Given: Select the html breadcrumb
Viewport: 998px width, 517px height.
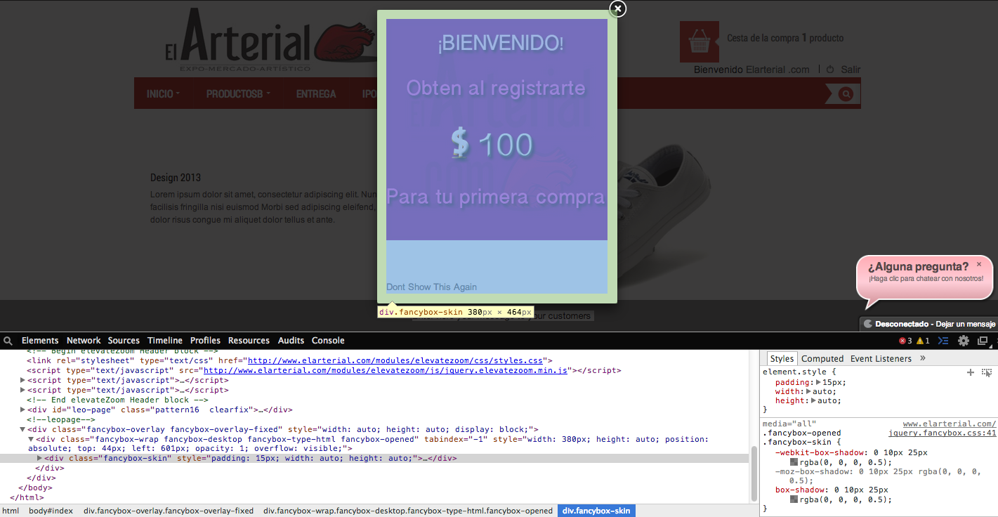Looking at the screenshot, I should [11, 511].
